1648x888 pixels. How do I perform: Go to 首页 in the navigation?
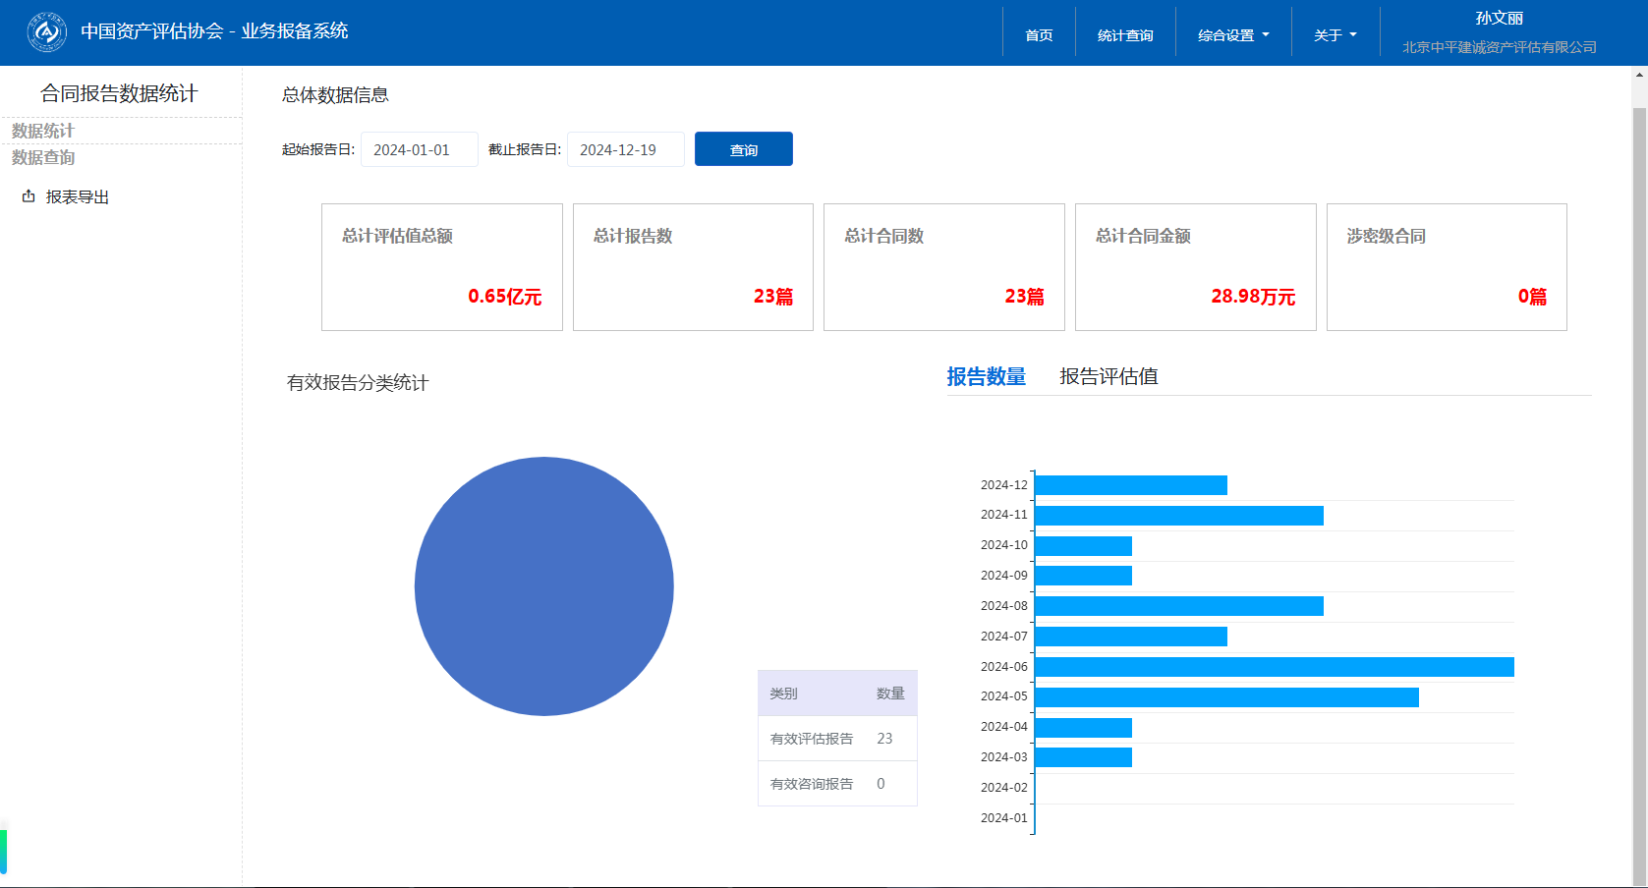(x=1039, y=35)
